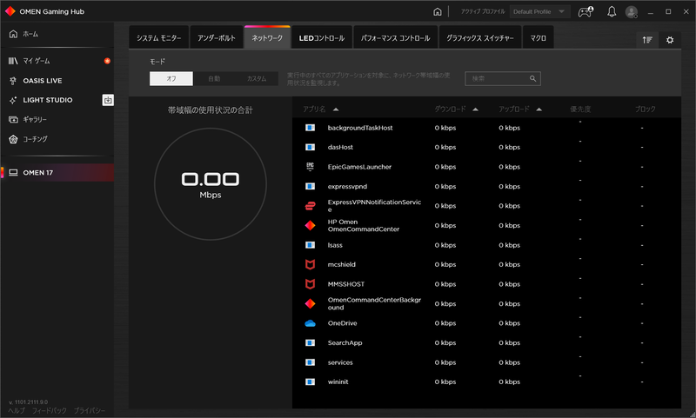The image size is (696, 418).
Task: Open the settings gear icon
Action: (670, 40)
